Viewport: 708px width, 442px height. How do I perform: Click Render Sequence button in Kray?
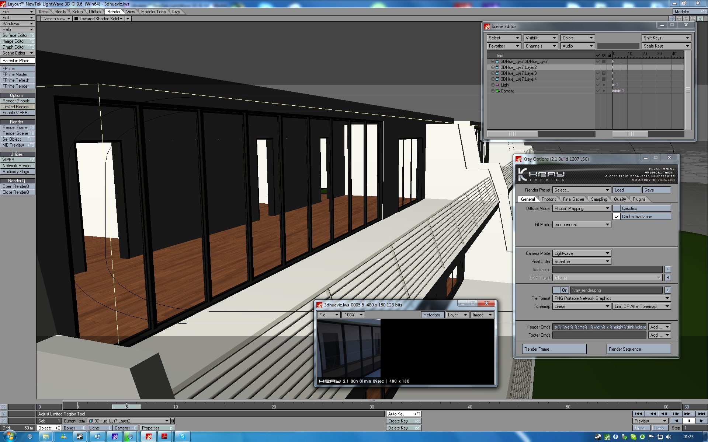click(x=639, y=349)
